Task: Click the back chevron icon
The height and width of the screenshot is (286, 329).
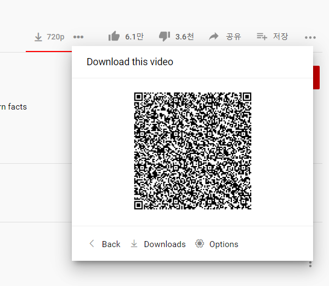Action: coord(92,244)
